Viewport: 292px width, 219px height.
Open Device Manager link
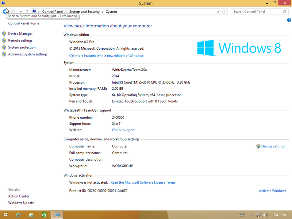tap(20, 34)
